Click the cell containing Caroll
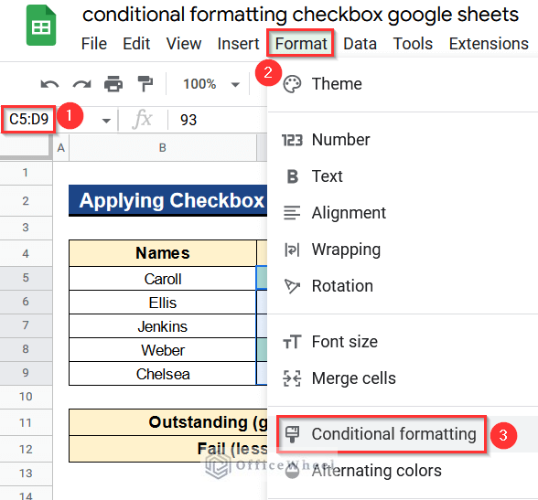 [163, 279]
